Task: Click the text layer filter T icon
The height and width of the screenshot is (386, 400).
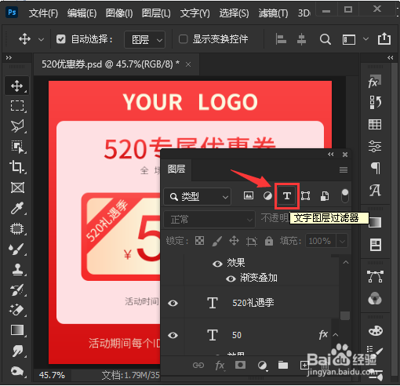Action: point(287,195)
